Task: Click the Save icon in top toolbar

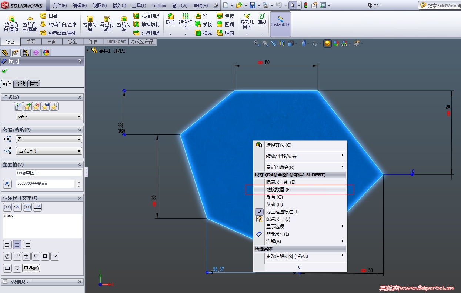Action: [x=253, y=5]
